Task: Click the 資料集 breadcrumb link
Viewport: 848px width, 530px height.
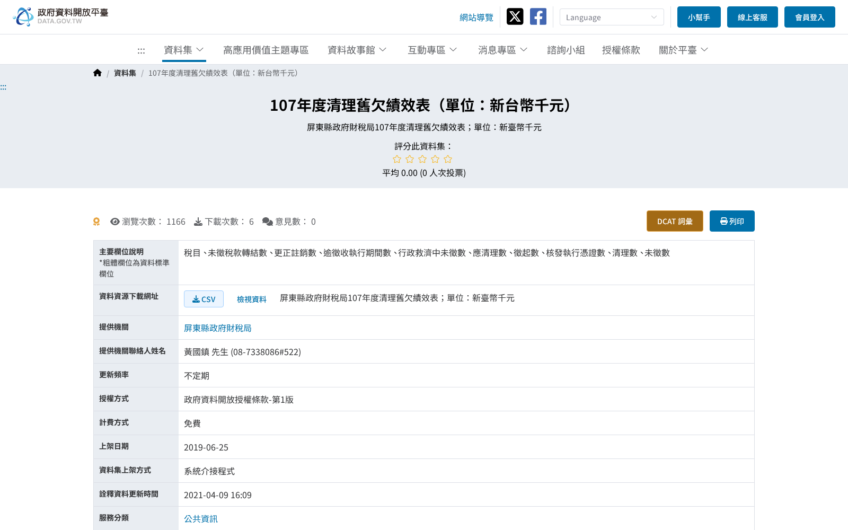Action: pos(125,73)
